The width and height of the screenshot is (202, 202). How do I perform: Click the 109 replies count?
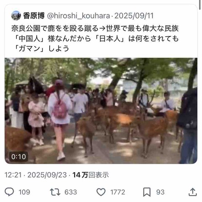[x=24, y=192]
